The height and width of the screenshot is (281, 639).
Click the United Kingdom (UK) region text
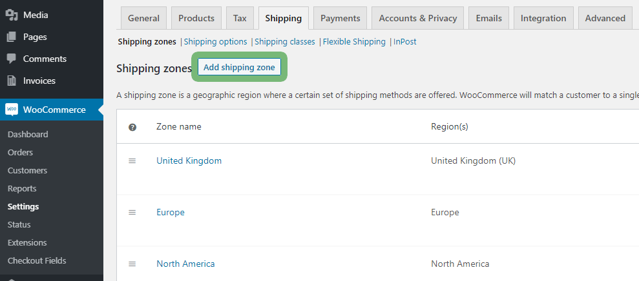point(473,160)
